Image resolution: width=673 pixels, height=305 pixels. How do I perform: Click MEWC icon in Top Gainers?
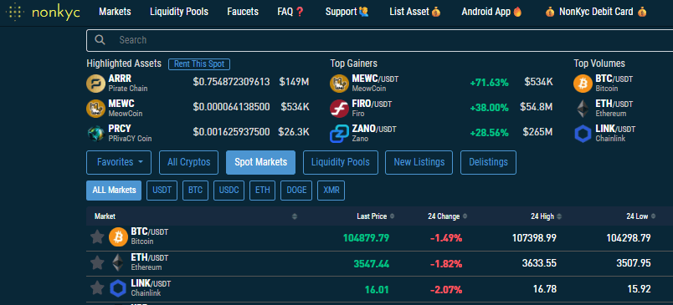(339, 83)
